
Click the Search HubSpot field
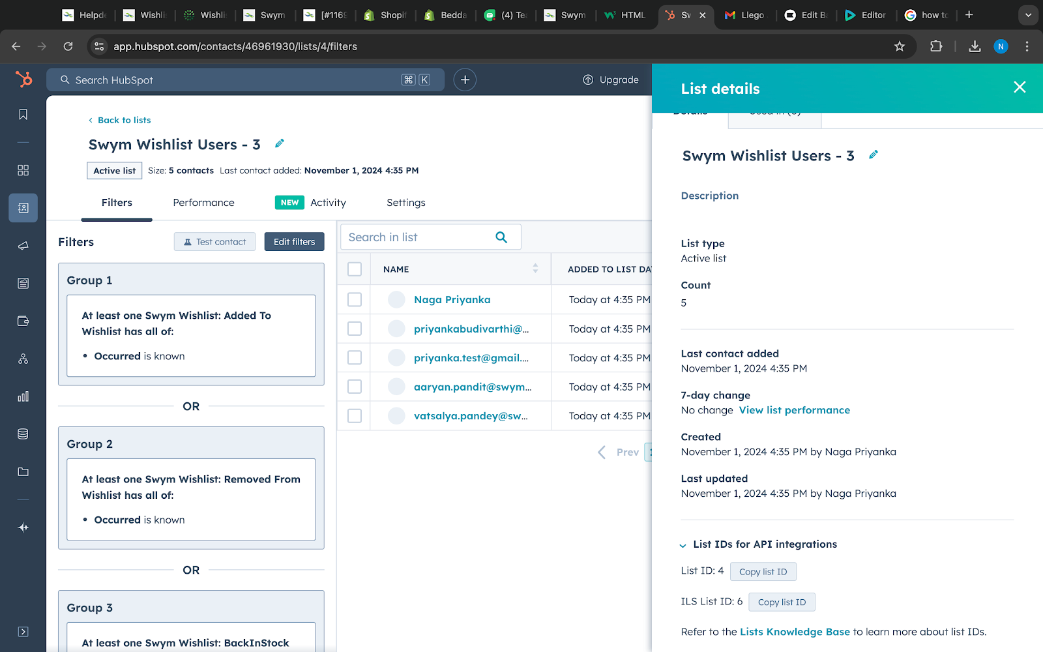click(x=245, y=80)
